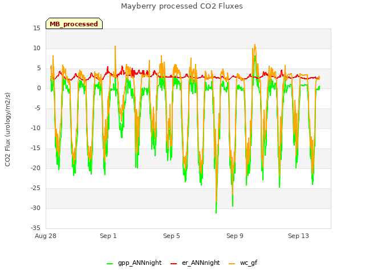Screen dimensions: 365x274
Task: Click the -25 y-axis tick label
Action: pyautogui.click(x=36, y=188)
